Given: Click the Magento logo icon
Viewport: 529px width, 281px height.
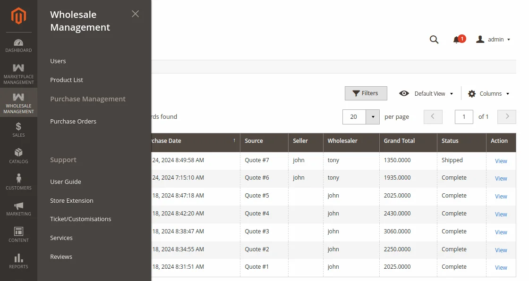Looking at the screenshot, I should 18,16.
